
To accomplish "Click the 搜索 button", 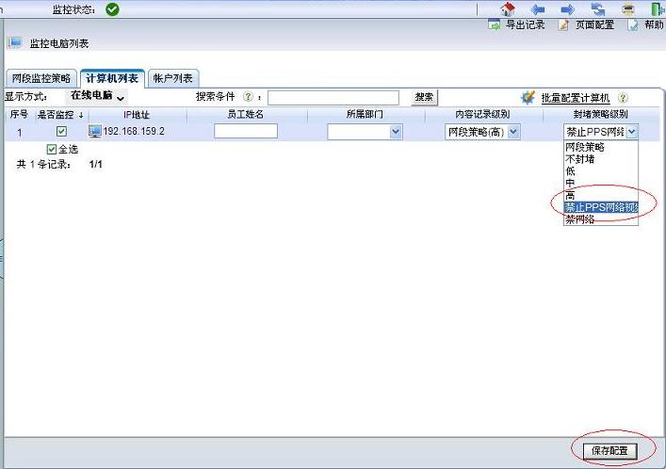I will click(x=424, y=97).
